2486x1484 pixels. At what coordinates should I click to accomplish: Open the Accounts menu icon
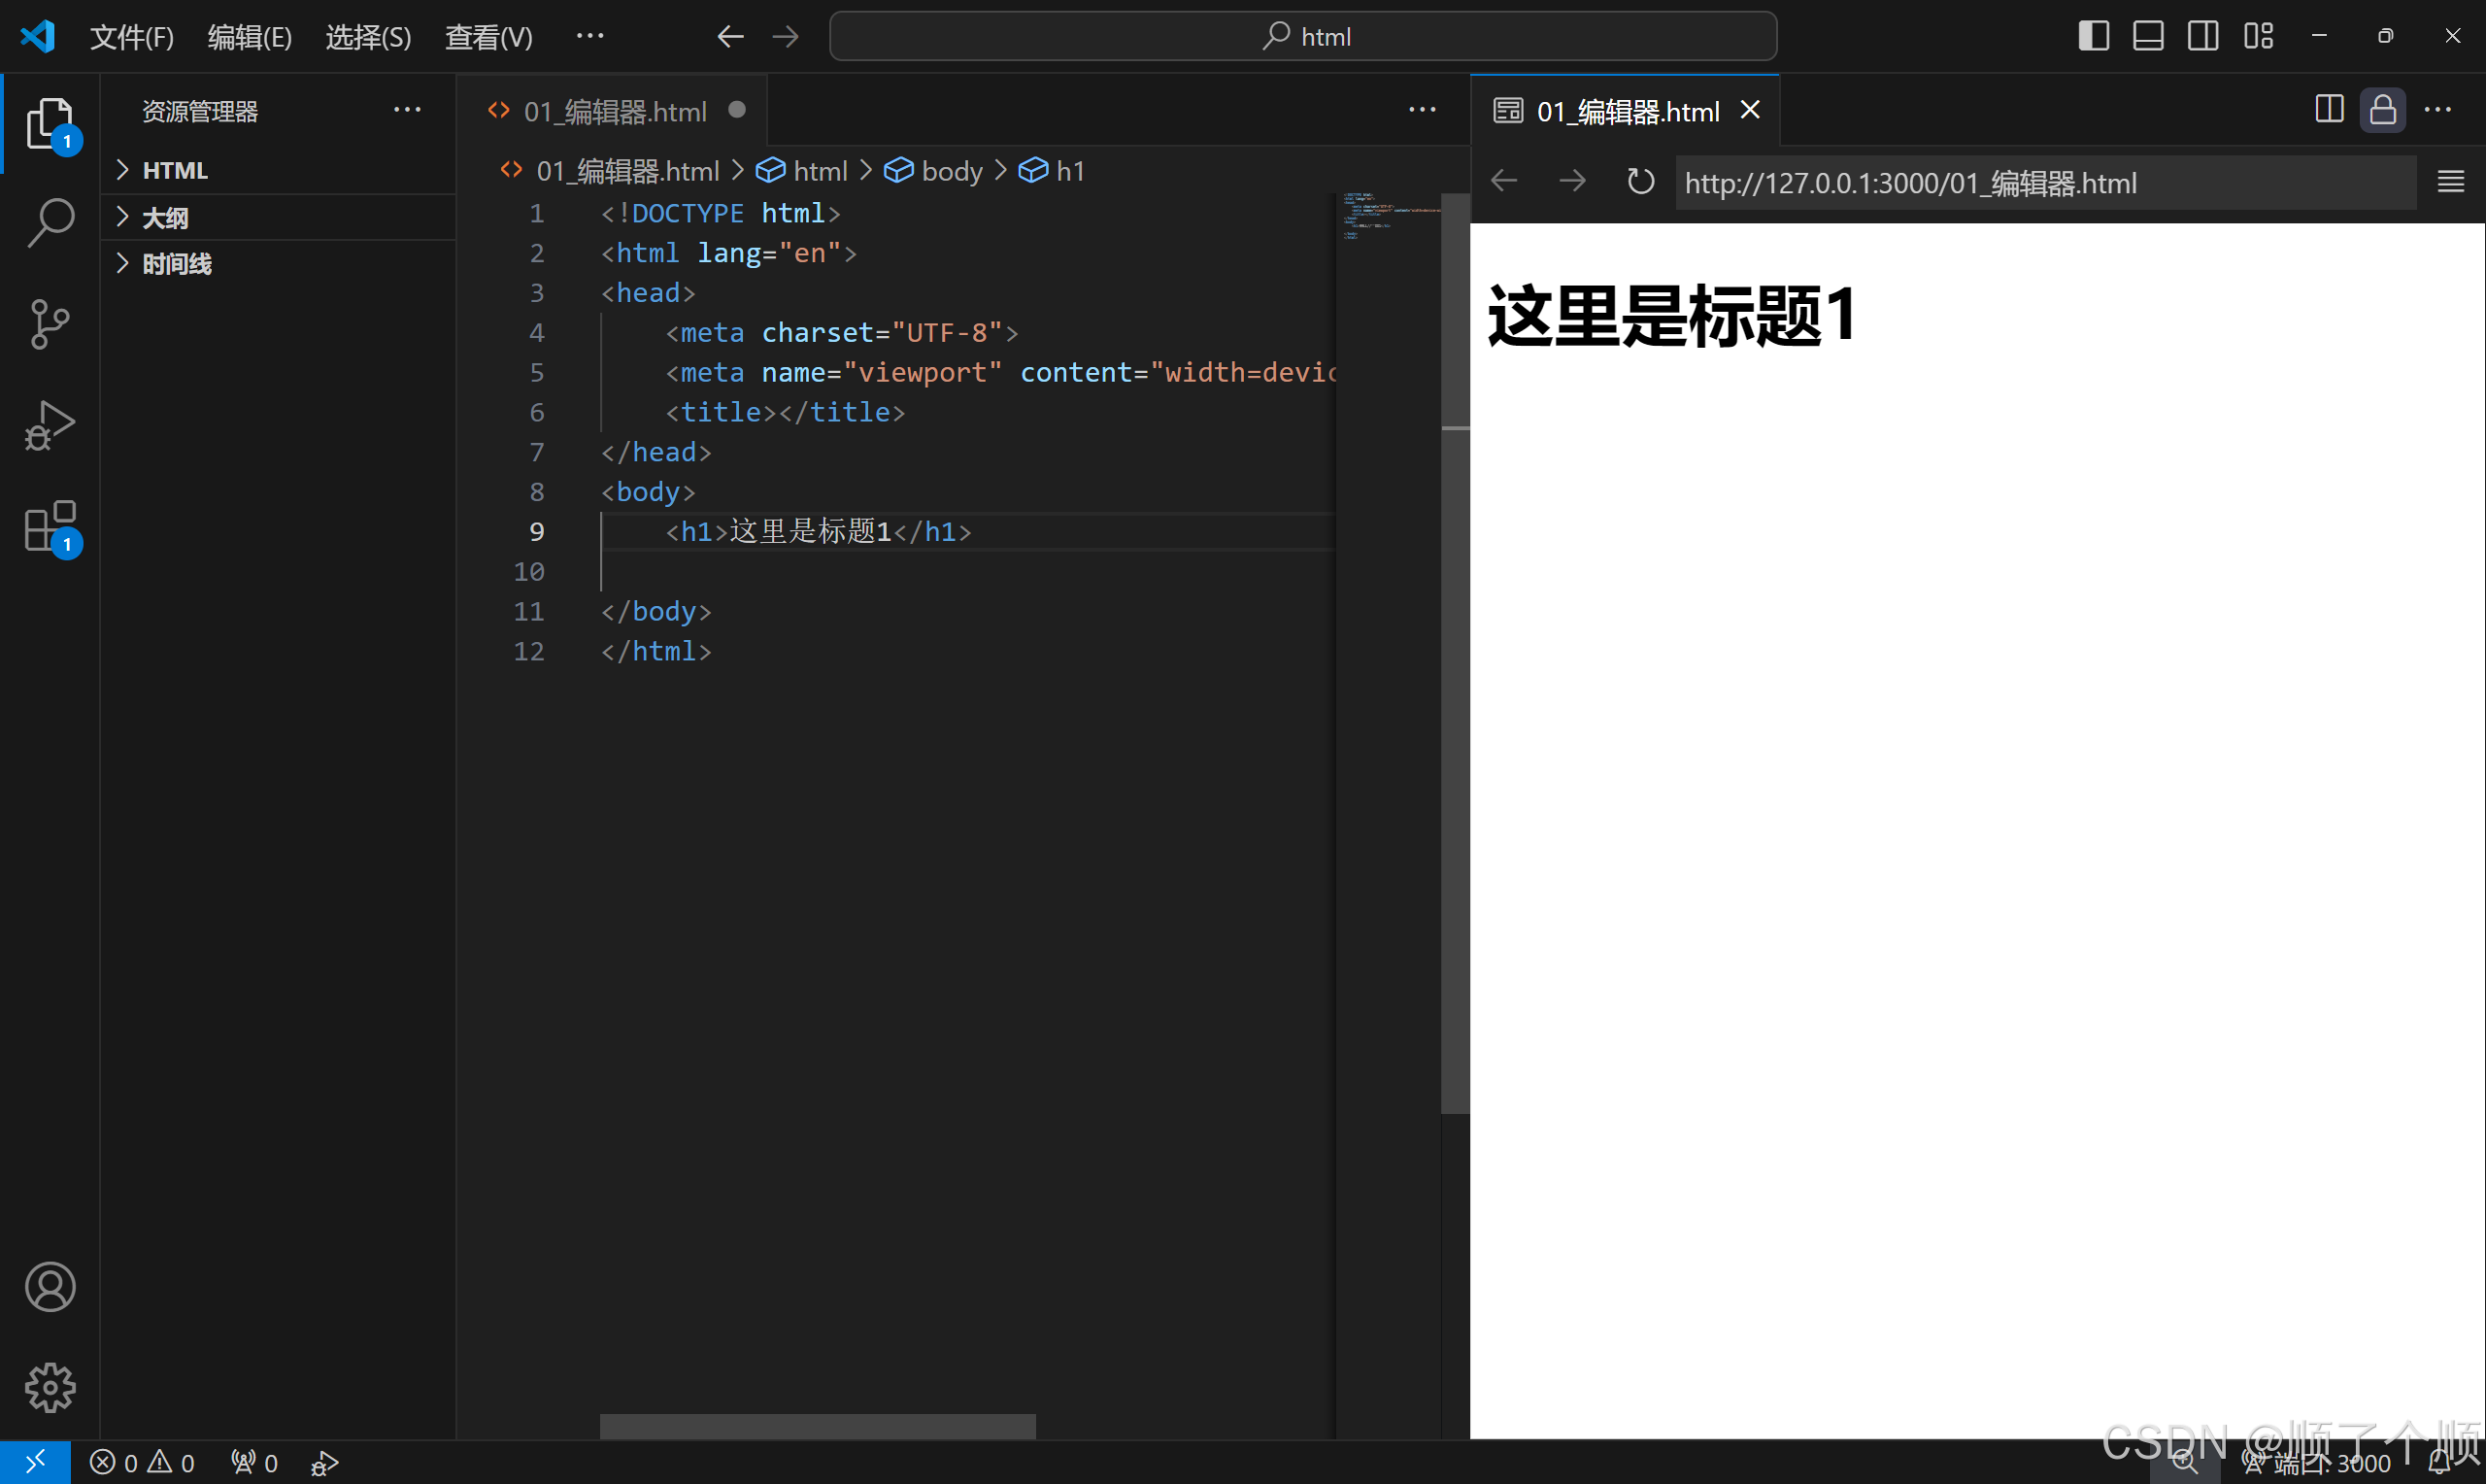tap(50, 1286)
